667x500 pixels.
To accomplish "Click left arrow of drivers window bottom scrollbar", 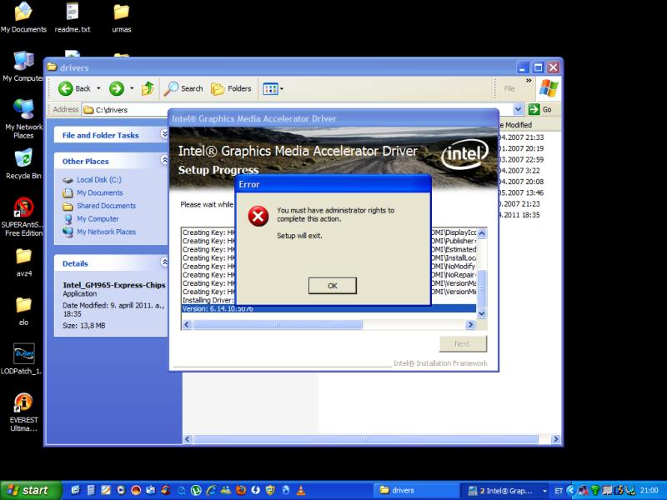I will point(188,439).
